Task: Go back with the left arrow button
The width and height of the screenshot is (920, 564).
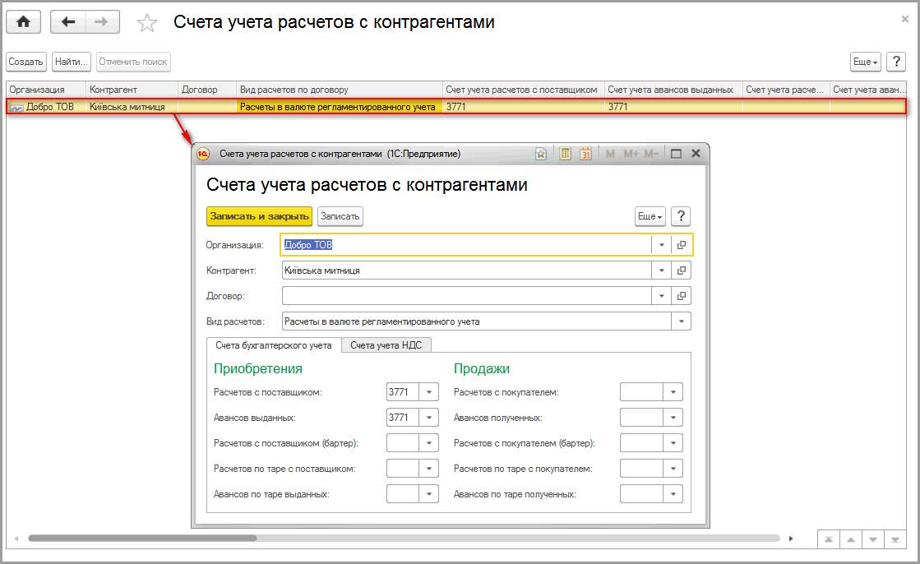Action: pos(68,22)
